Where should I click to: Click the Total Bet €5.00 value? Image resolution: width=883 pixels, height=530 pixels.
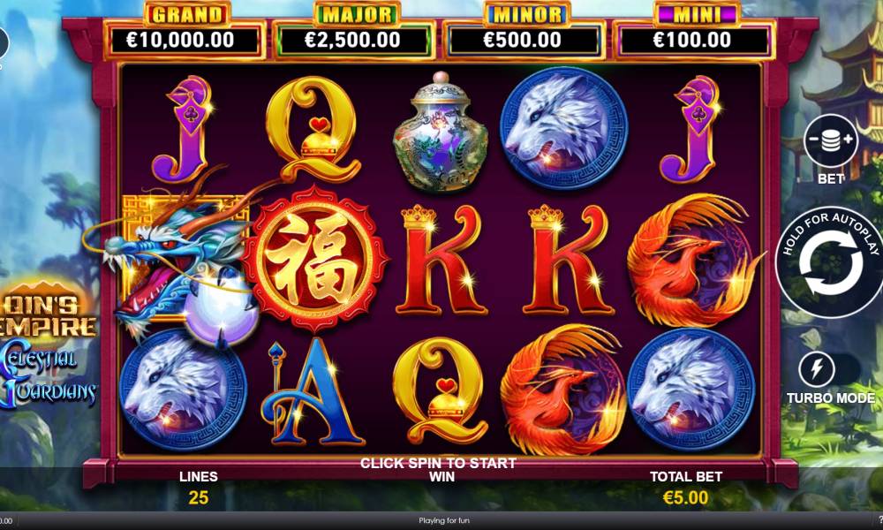(685, 497)
